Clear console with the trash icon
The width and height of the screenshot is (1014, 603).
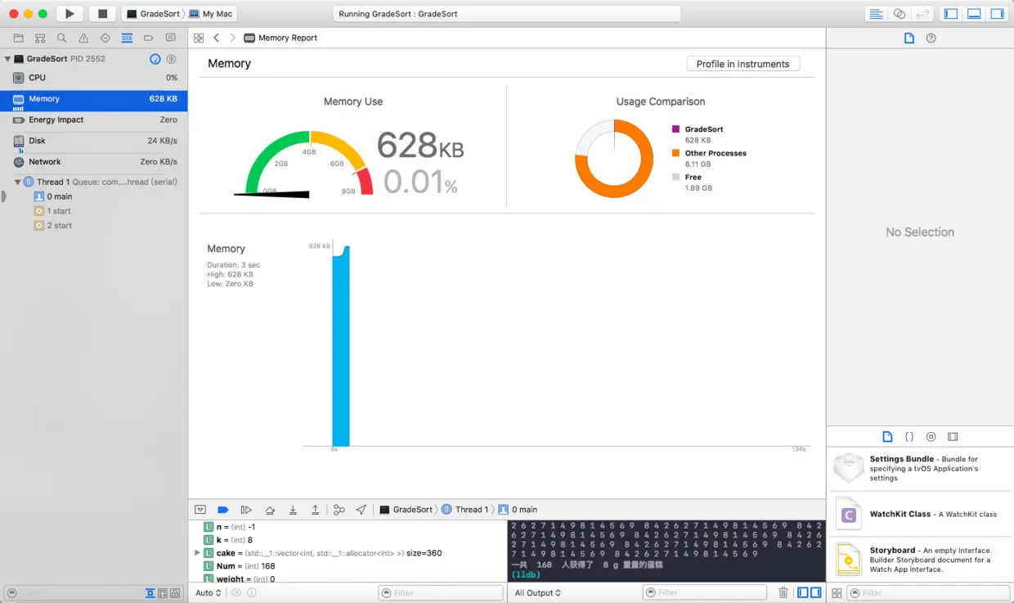tap(783, 592)
